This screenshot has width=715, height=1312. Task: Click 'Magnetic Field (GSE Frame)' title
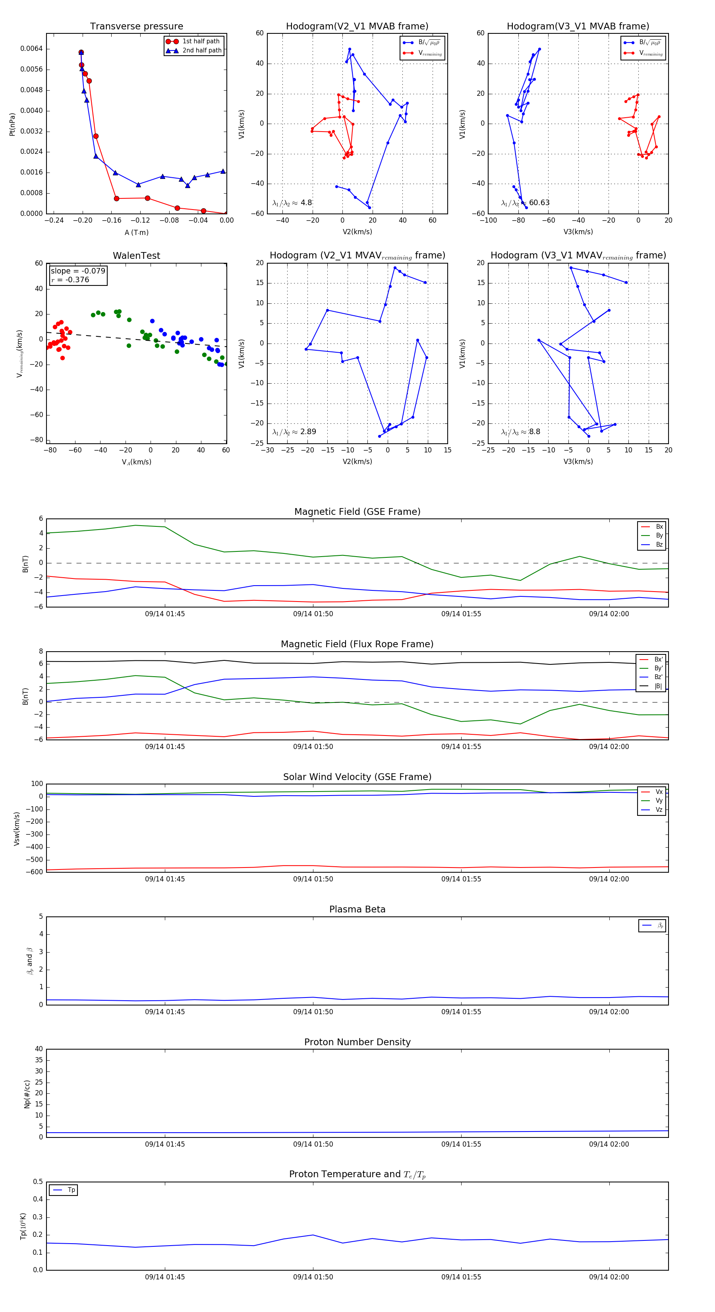click(357, 512)
